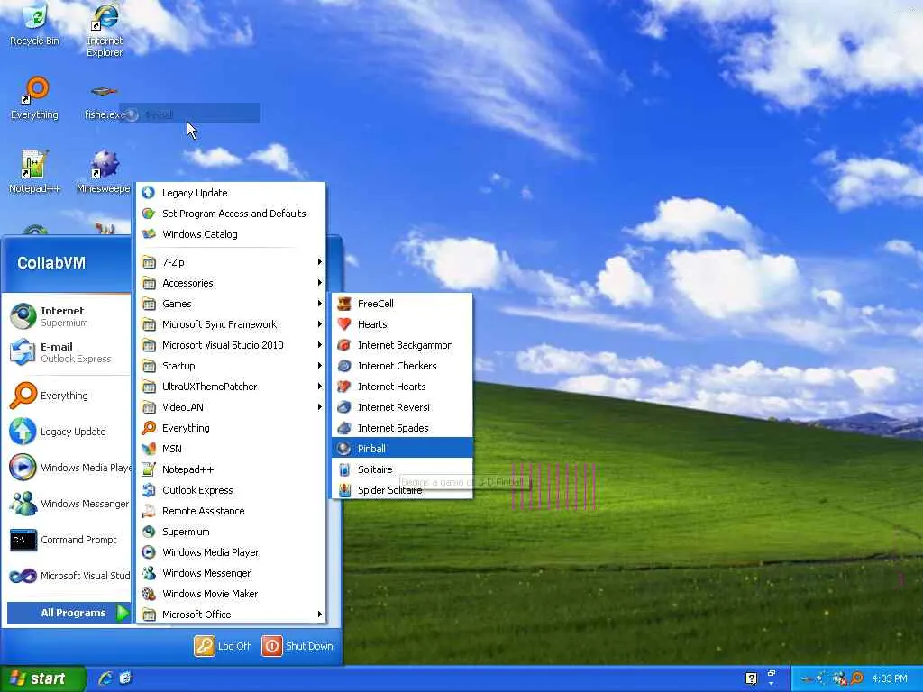
Task: Click the Start button
Action: pyautogui.click(x=43, y=678)
